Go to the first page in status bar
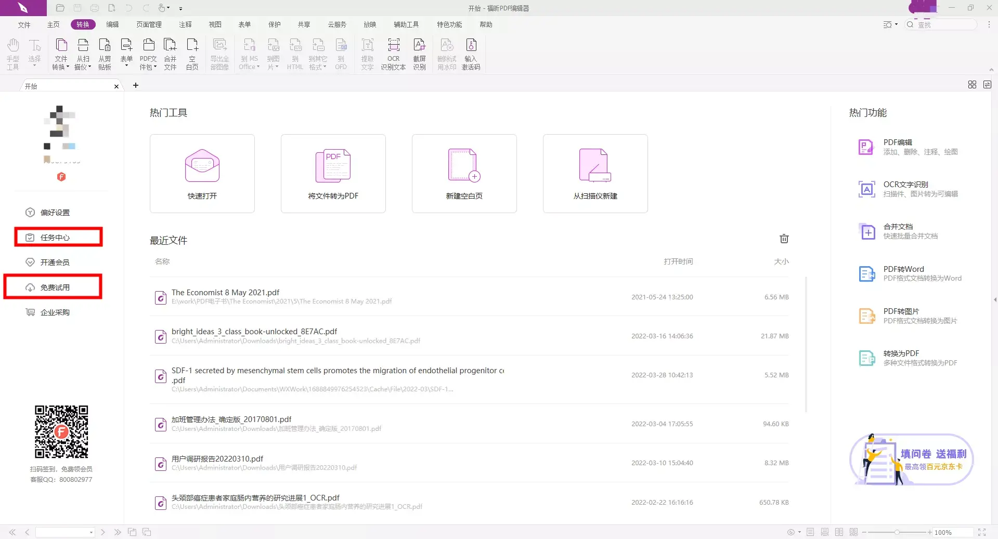The height and width of the screenshot is (539, 998). [12, 532]
